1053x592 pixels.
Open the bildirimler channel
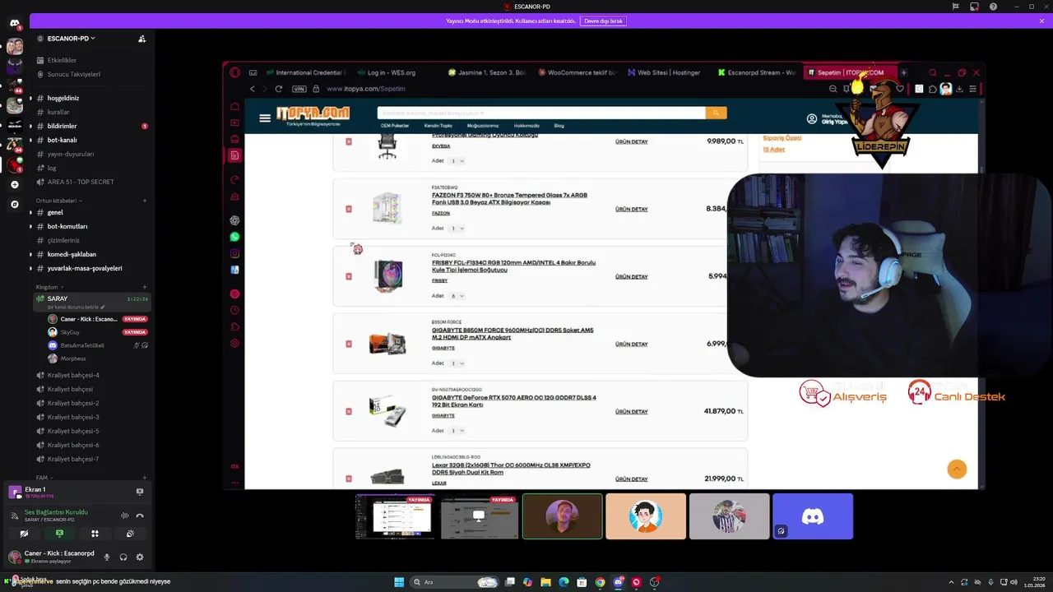62,126
